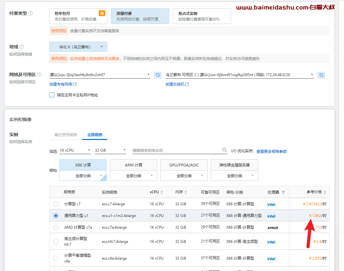
Task: Switch to 最近使用规格 tab
Action: [66, 135]
